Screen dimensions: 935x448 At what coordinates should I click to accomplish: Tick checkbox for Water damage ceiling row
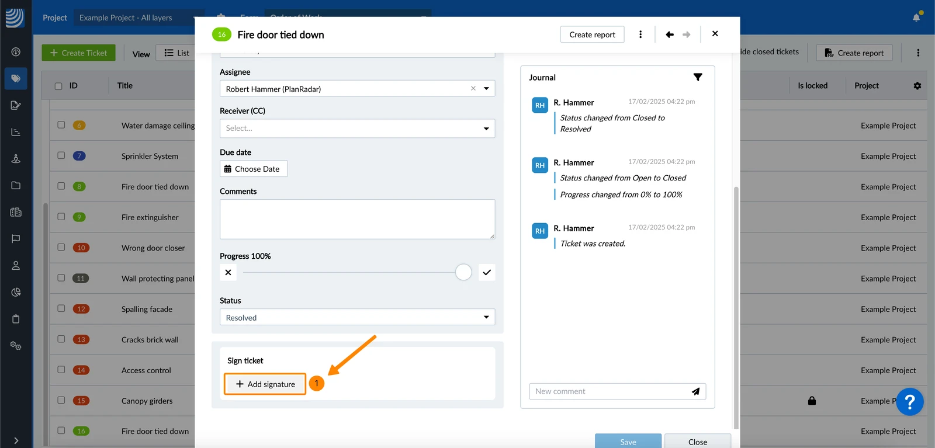61,125
